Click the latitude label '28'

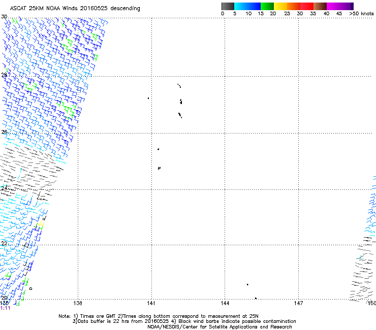4,75
